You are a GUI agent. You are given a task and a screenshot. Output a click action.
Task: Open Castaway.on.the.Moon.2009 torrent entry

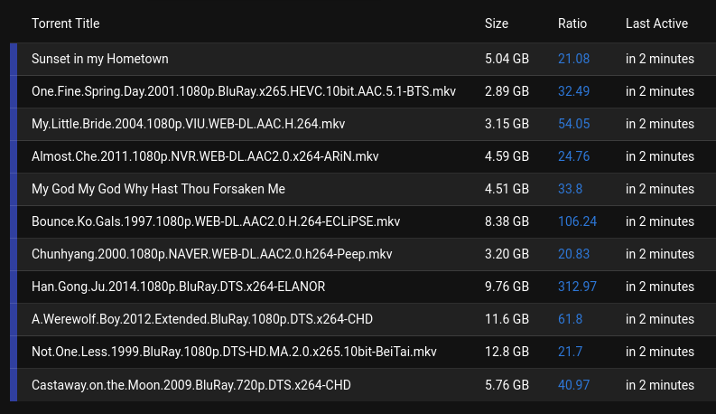(191, 385)
